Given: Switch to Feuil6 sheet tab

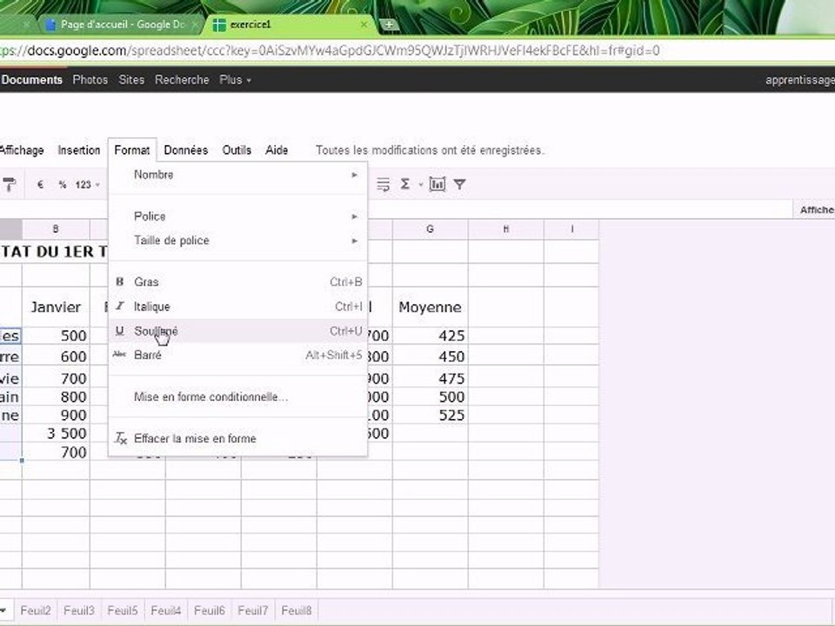Looking at the screenshot, I should (x=210, y=610).
